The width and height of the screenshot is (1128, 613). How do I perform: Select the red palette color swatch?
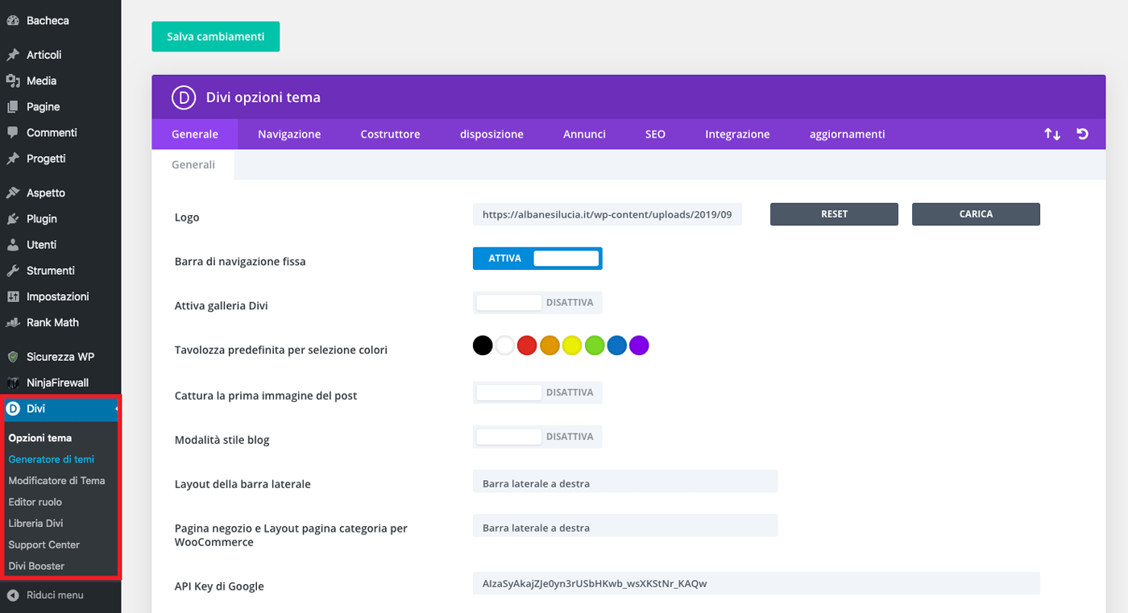coord(527,346)
